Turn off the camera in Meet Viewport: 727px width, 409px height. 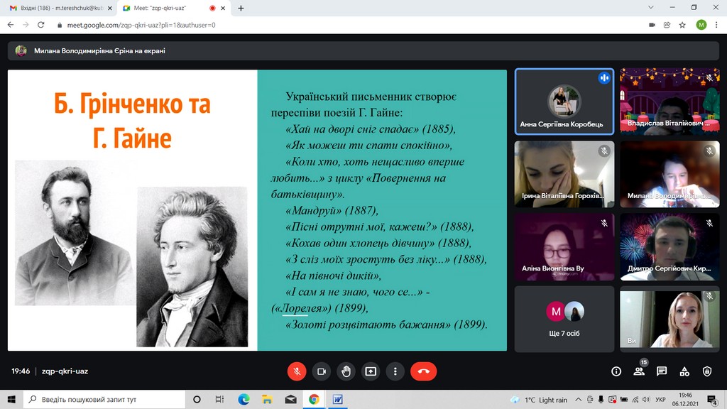coord(322,371)
